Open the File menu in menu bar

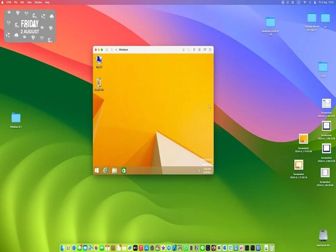(15, 2)
